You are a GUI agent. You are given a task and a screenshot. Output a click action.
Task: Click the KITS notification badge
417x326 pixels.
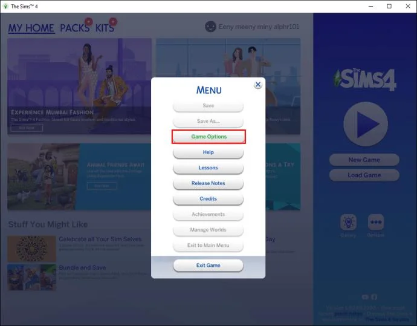point(113,21)
